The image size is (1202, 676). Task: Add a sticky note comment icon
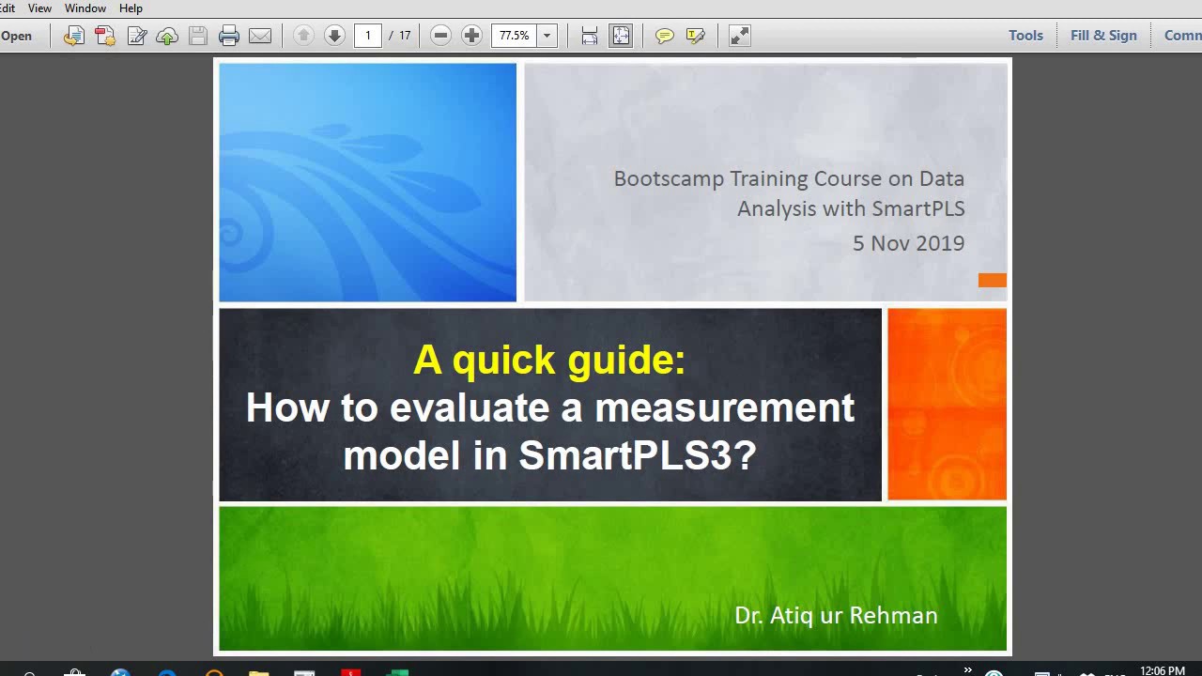[x=664, y=36]
